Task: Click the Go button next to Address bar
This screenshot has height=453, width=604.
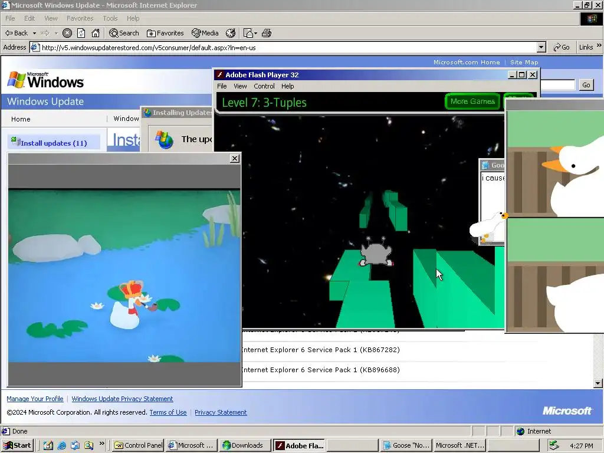Action: 562,47
